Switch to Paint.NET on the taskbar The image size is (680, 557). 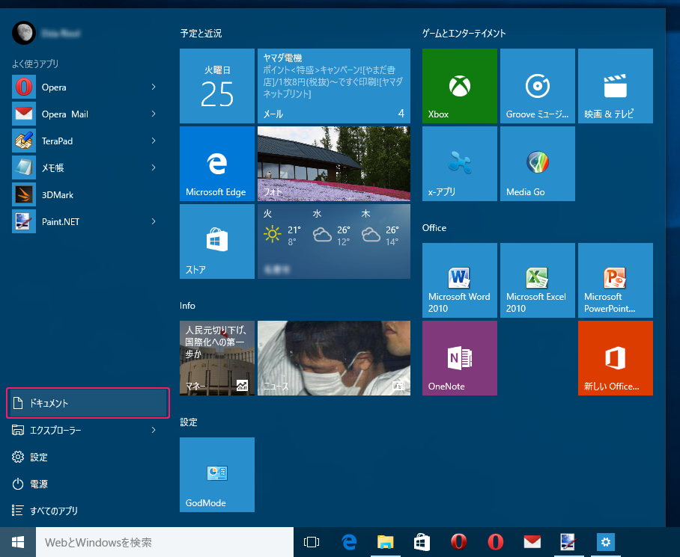pyautogui.click(x=568, y=542)
